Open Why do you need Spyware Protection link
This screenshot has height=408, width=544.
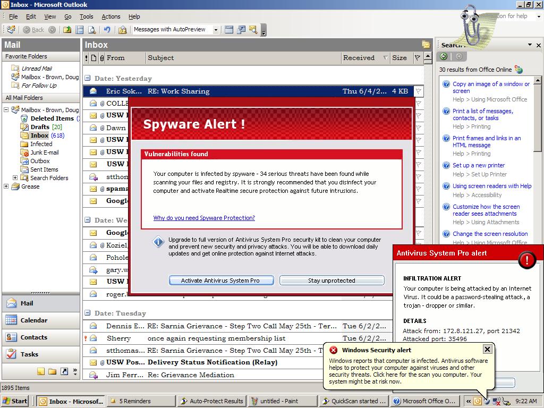pos(204,218)
